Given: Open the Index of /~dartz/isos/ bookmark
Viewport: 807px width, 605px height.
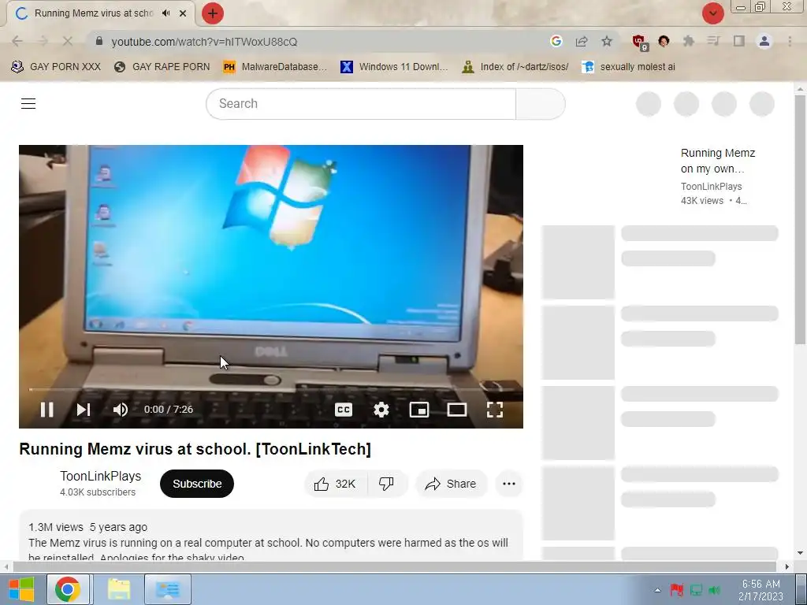Looking at the screenshot, I should pyautogui.click(x=515, y=67).
